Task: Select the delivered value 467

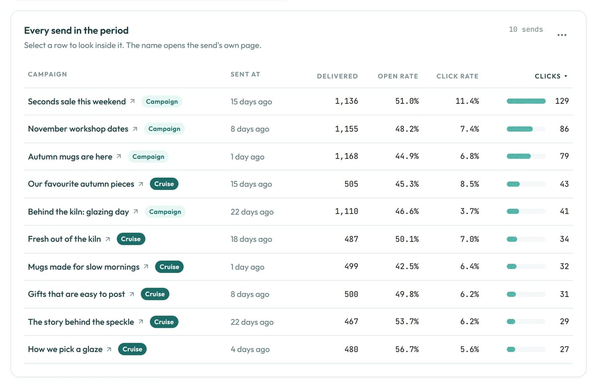Action: [x=351, y=322]
